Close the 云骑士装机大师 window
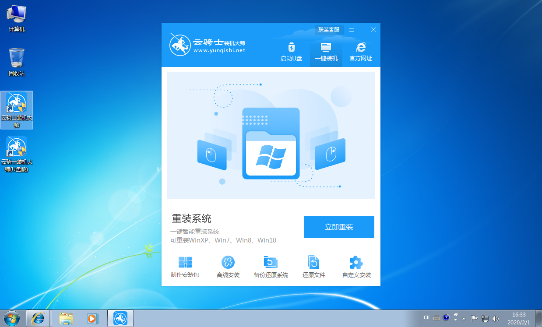The width and height of the screenshot is (542, 327). point(373,30)
